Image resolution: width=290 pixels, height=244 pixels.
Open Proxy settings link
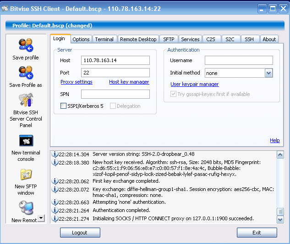click(77, 82)
